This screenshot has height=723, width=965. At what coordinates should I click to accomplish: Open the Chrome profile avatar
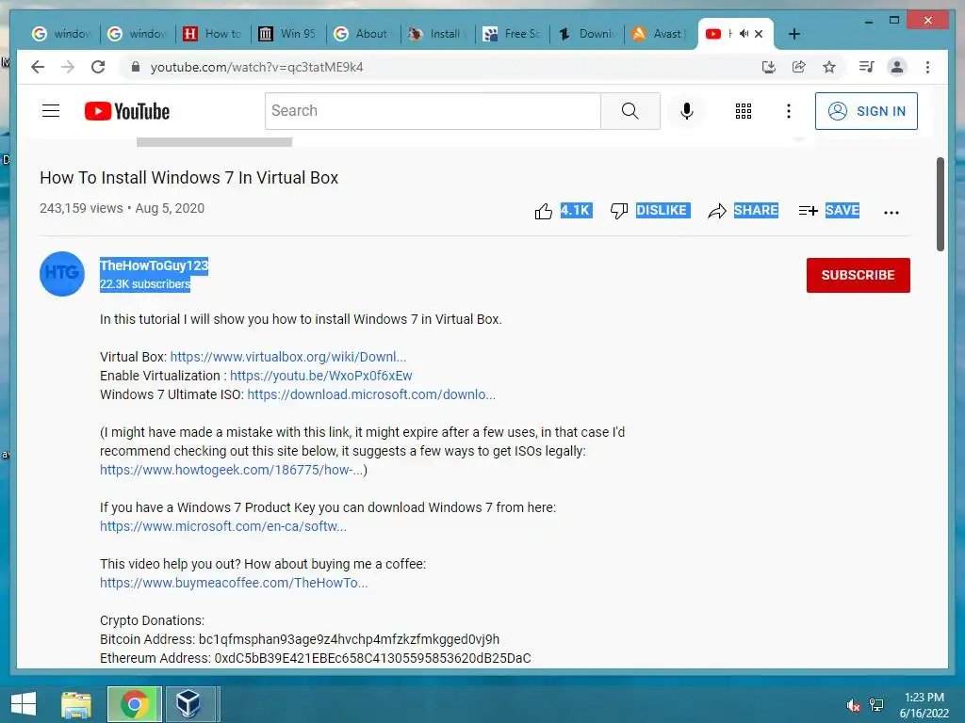tap(897, 67)
